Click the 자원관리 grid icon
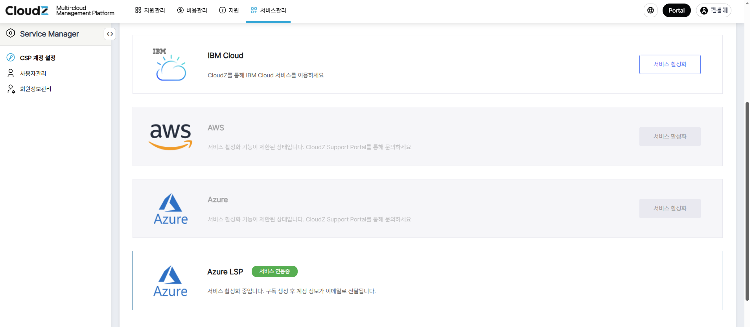Viewport: 755px width, 327px height. pos(138,10)
